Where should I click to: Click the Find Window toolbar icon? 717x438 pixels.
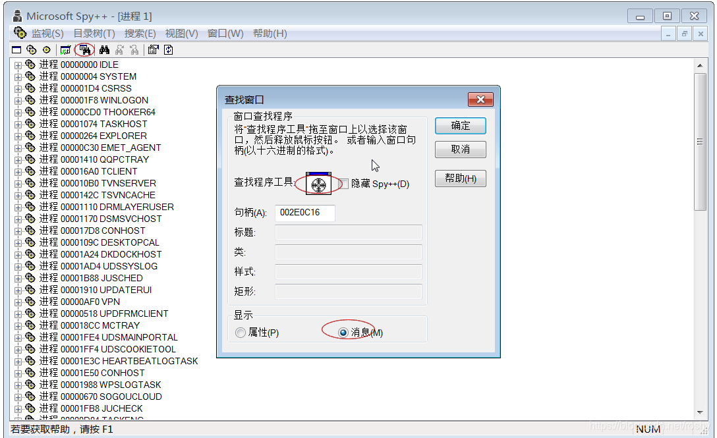tap(85, 50)
